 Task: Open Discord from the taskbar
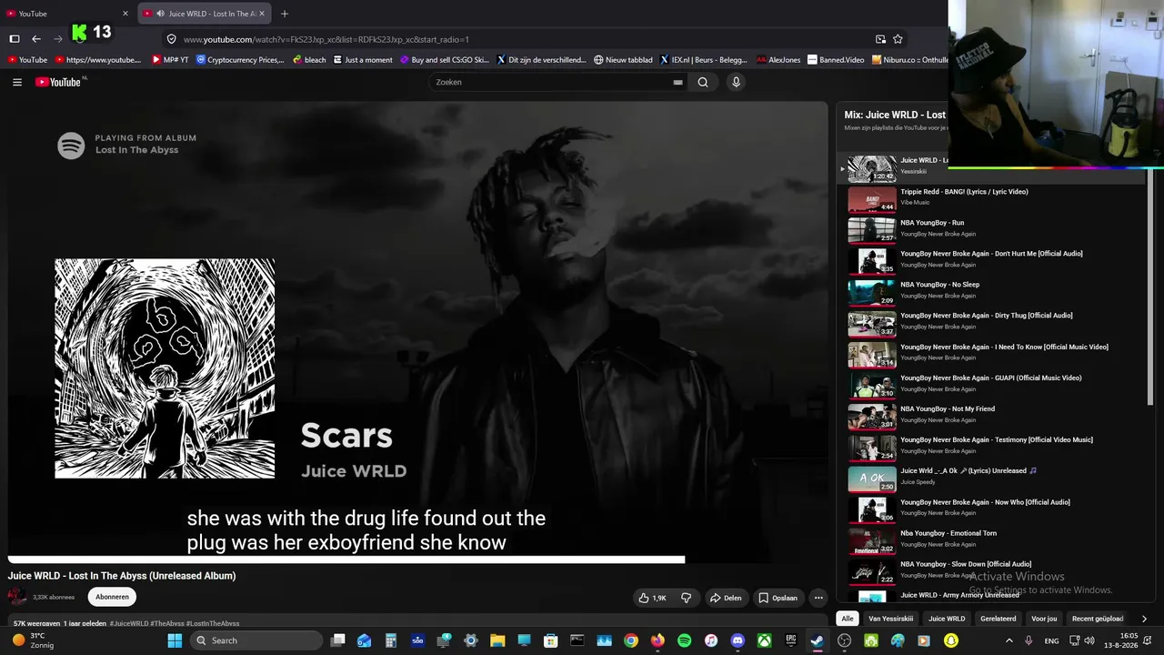click(x=738, y=640)
